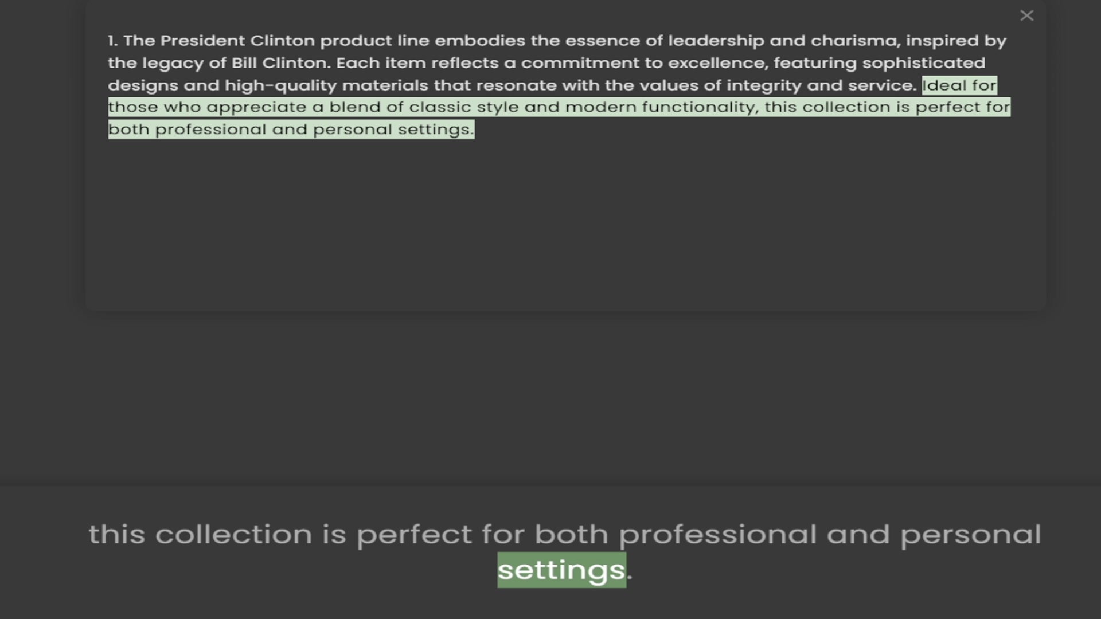Click the list number "1." at paragraph start
This screenshot has height=619, width=1101.
[112, 41]
